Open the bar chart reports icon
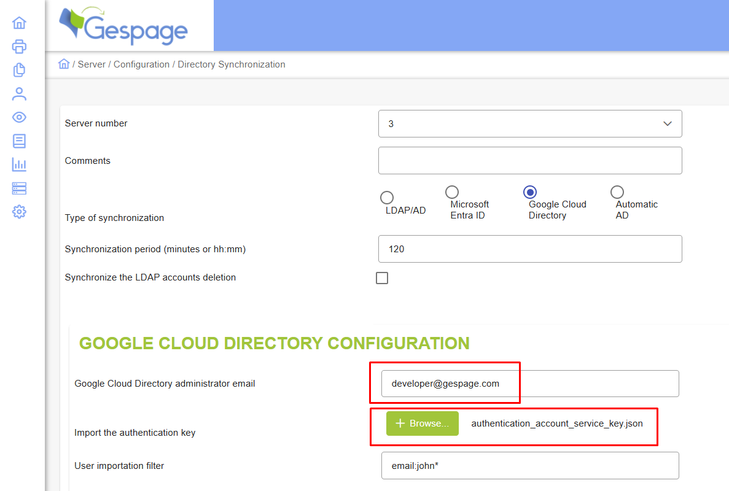729x491 pixels. coord(19,164)
